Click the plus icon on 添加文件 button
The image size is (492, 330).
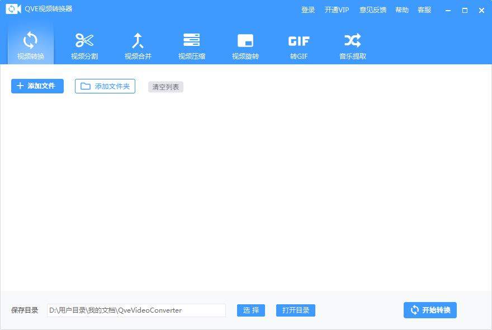click(x=20, y=86)
